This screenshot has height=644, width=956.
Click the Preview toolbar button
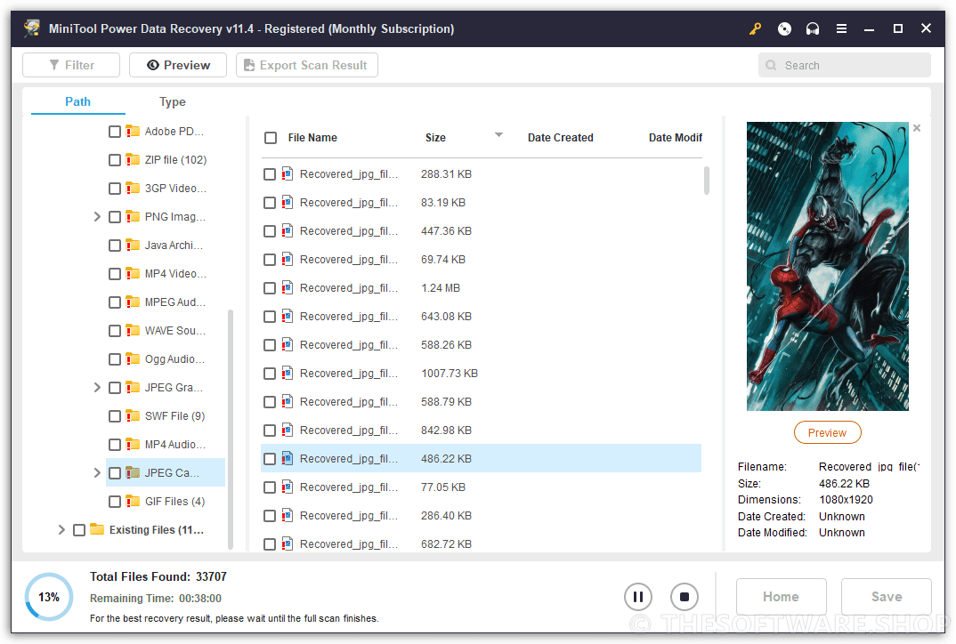click(178, 65)
